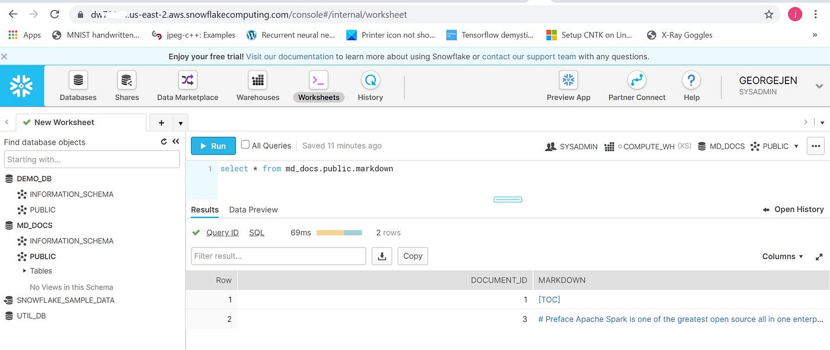Bookmark this page with the star
Viewport: 830px width, 350px height.
coord(769,14)
